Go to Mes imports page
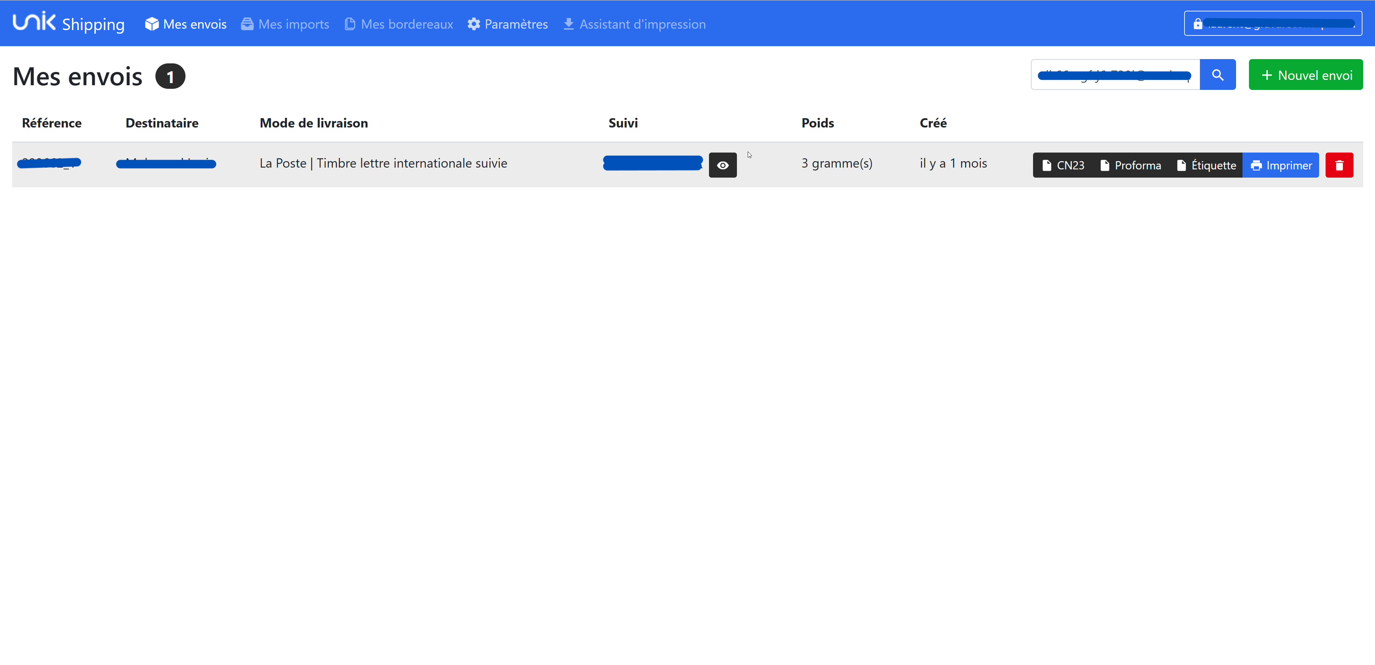1375x665 pixels. 285,24
